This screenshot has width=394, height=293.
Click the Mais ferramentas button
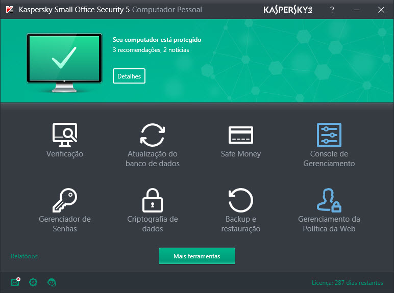coord(197,256)
